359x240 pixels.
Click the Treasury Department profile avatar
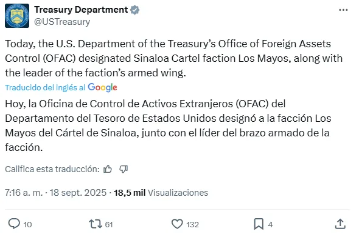click(17, 16)
